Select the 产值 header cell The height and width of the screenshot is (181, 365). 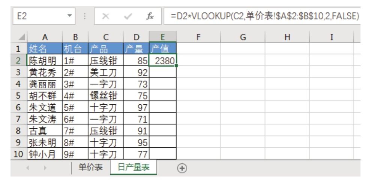pyautogui.click(x=162, y=49)
